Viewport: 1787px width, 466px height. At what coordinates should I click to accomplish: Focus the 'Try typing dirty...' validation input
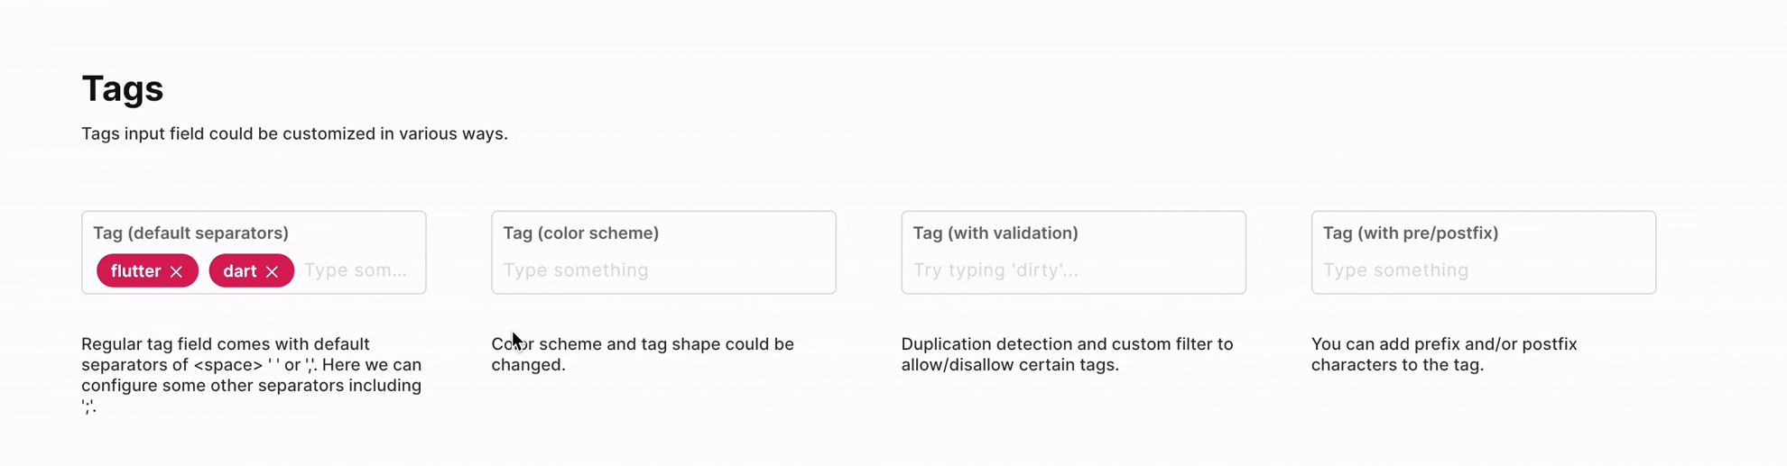coord(995,270)
